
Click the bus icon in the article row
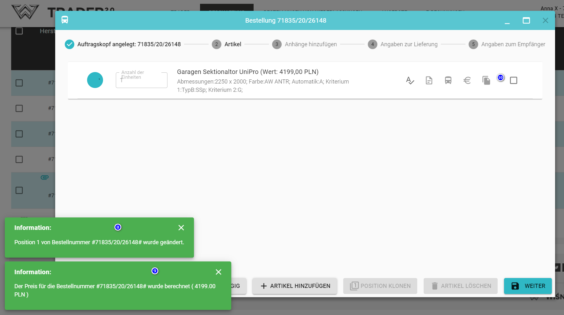448,80
